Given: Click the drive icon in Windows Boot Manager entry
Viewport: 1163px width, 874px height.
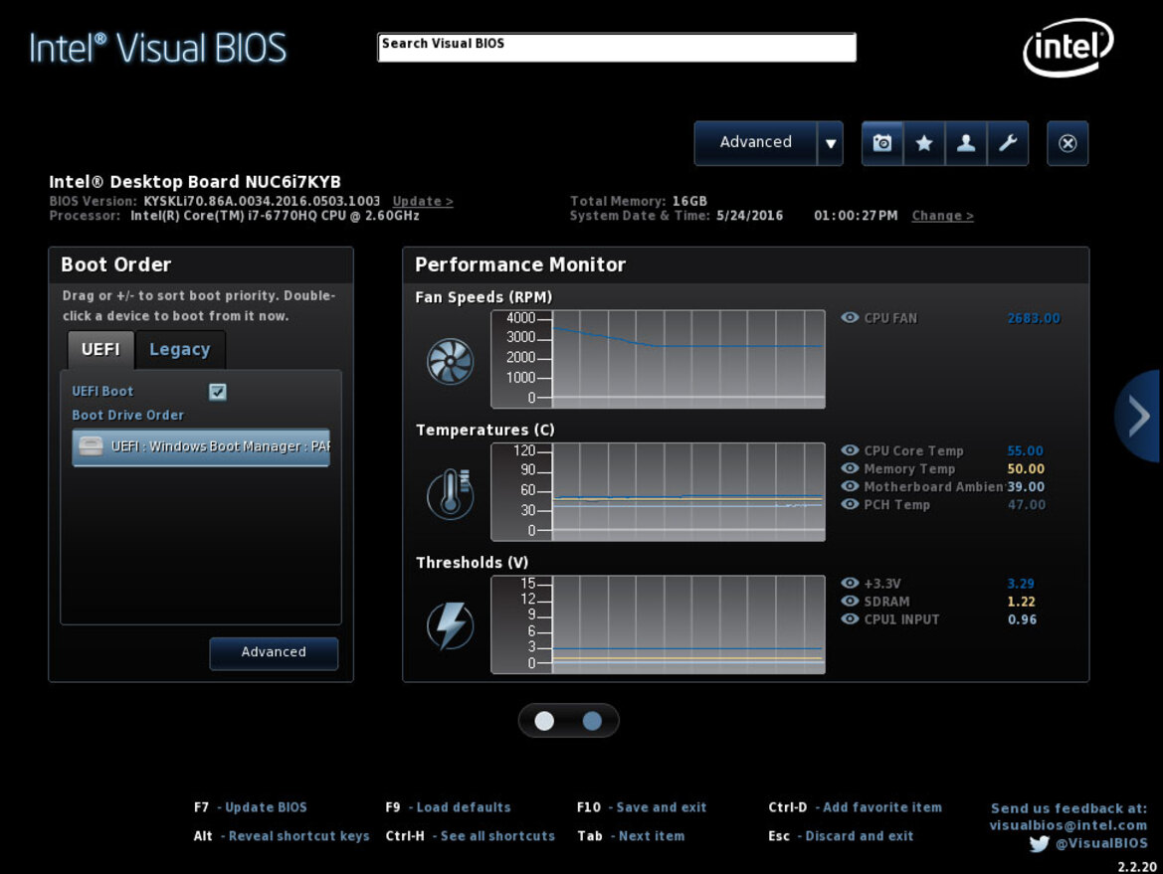Looking at the screenshot, I should [x=91, y=446].
